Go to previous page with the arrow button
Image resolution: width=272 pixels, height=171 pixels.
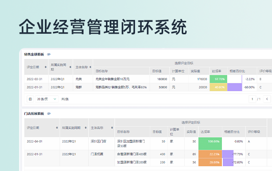267,99
